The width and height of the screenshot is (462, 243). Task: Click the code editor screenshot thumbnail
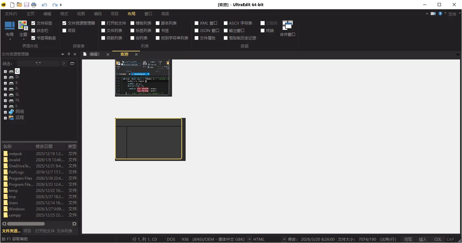point(143,78)
